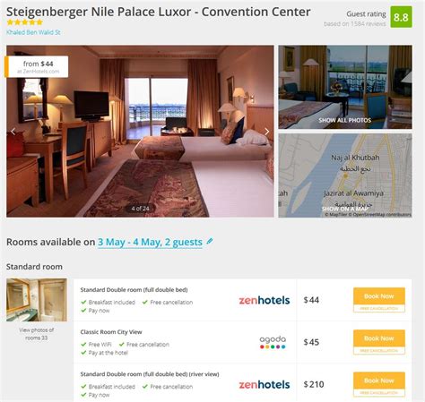Click the based on 1584 reviews text

tap(355, 24)
